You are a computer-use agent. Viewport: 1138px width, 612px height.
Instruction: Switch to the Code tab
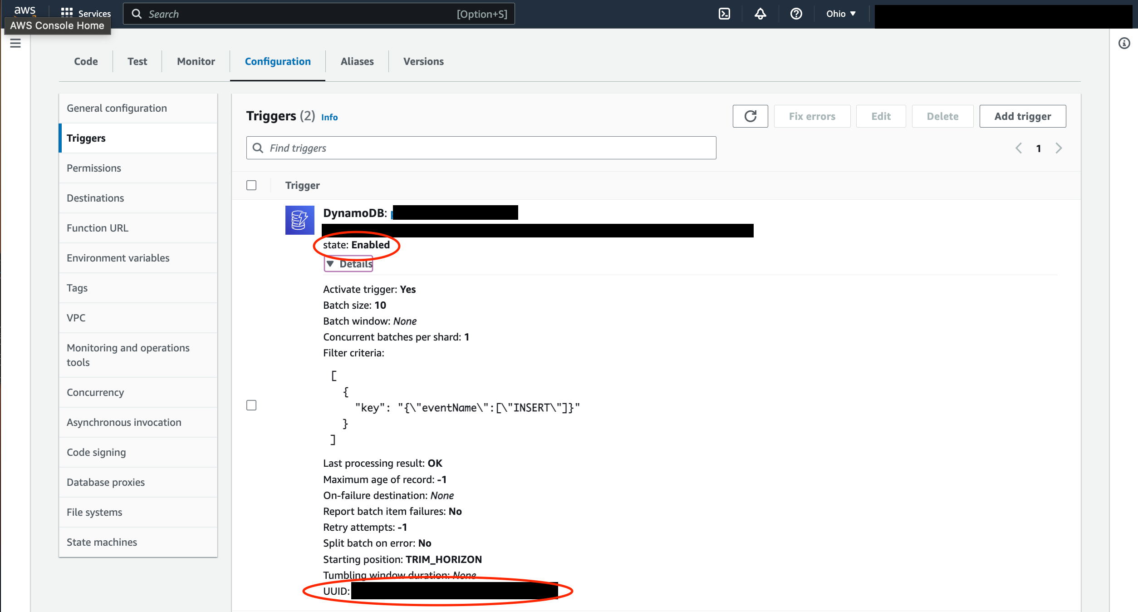point(86,61)
